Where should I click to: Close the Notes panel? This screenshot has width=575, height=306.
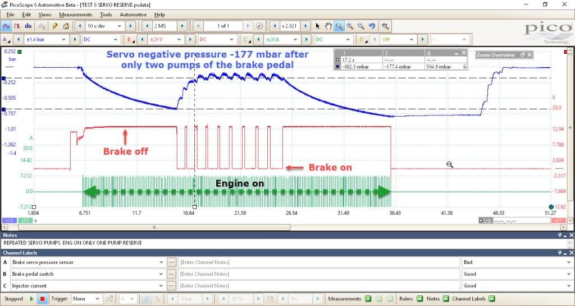(571, 235)
